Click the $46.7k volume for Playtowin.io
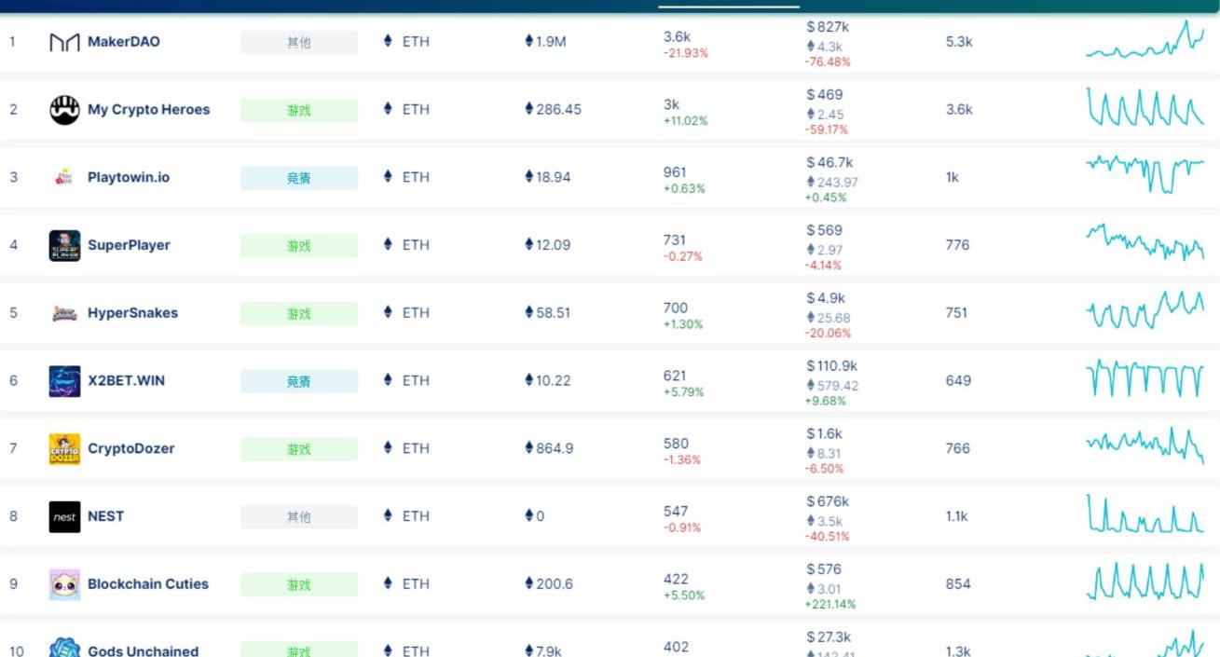The height and width of the screenshot is (657, 1220). [x=829, y=162]
